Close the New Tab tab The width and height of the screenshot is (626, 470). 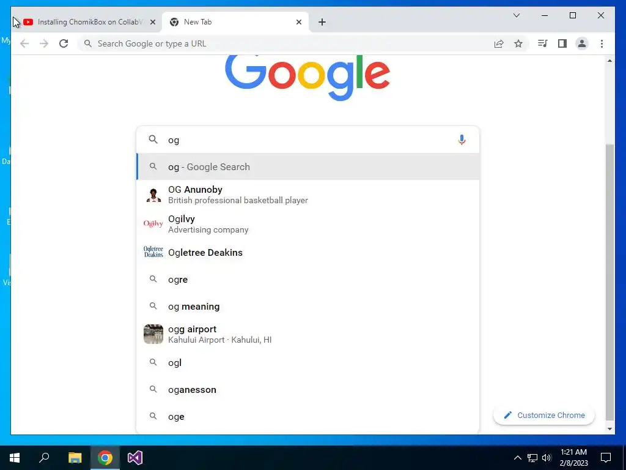(x=298, y=22)
